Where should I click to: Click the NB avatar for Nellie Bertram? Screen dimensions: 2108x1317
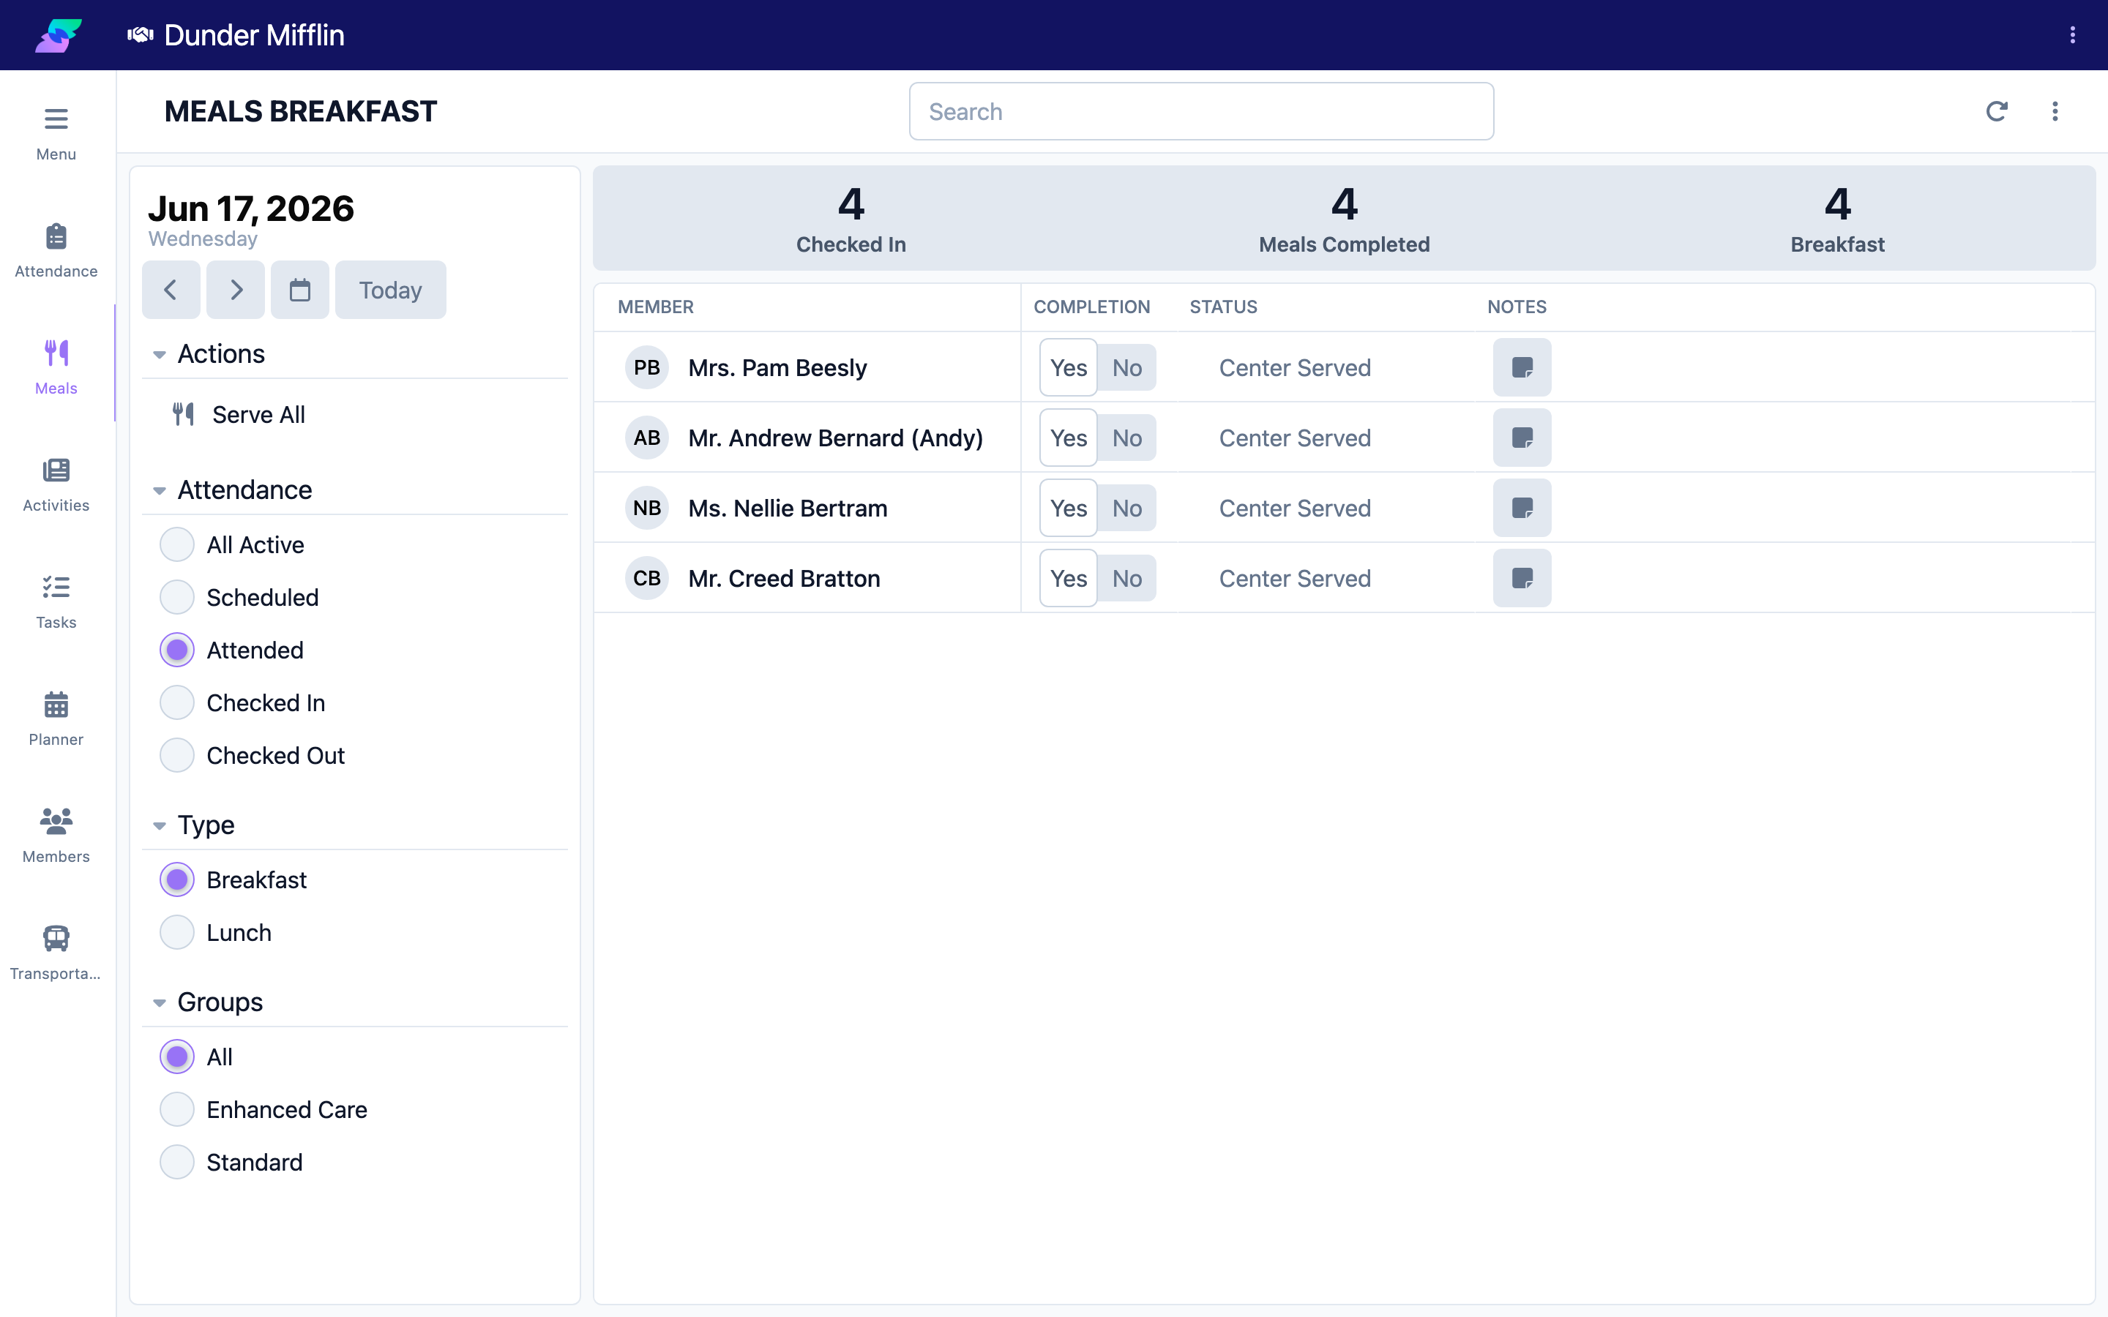tap(646, 508)
